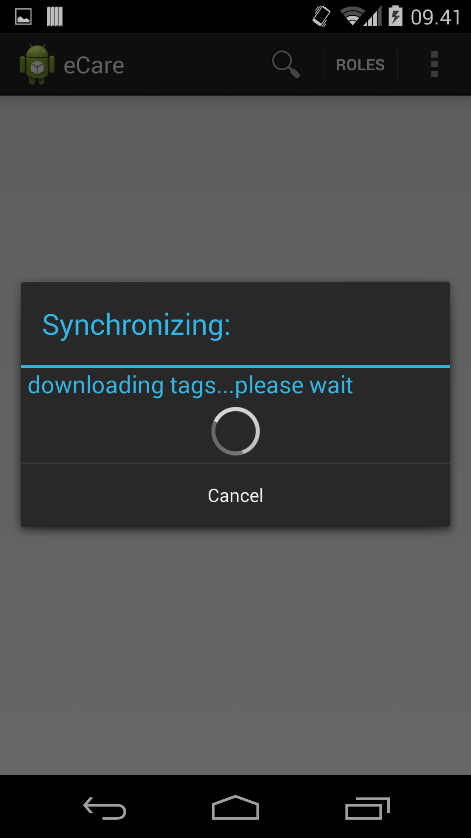The width and height of the screenshot is (471, 838).
Task: Tap the Synchronizing dialog title
Action: [x=137, y=325]
